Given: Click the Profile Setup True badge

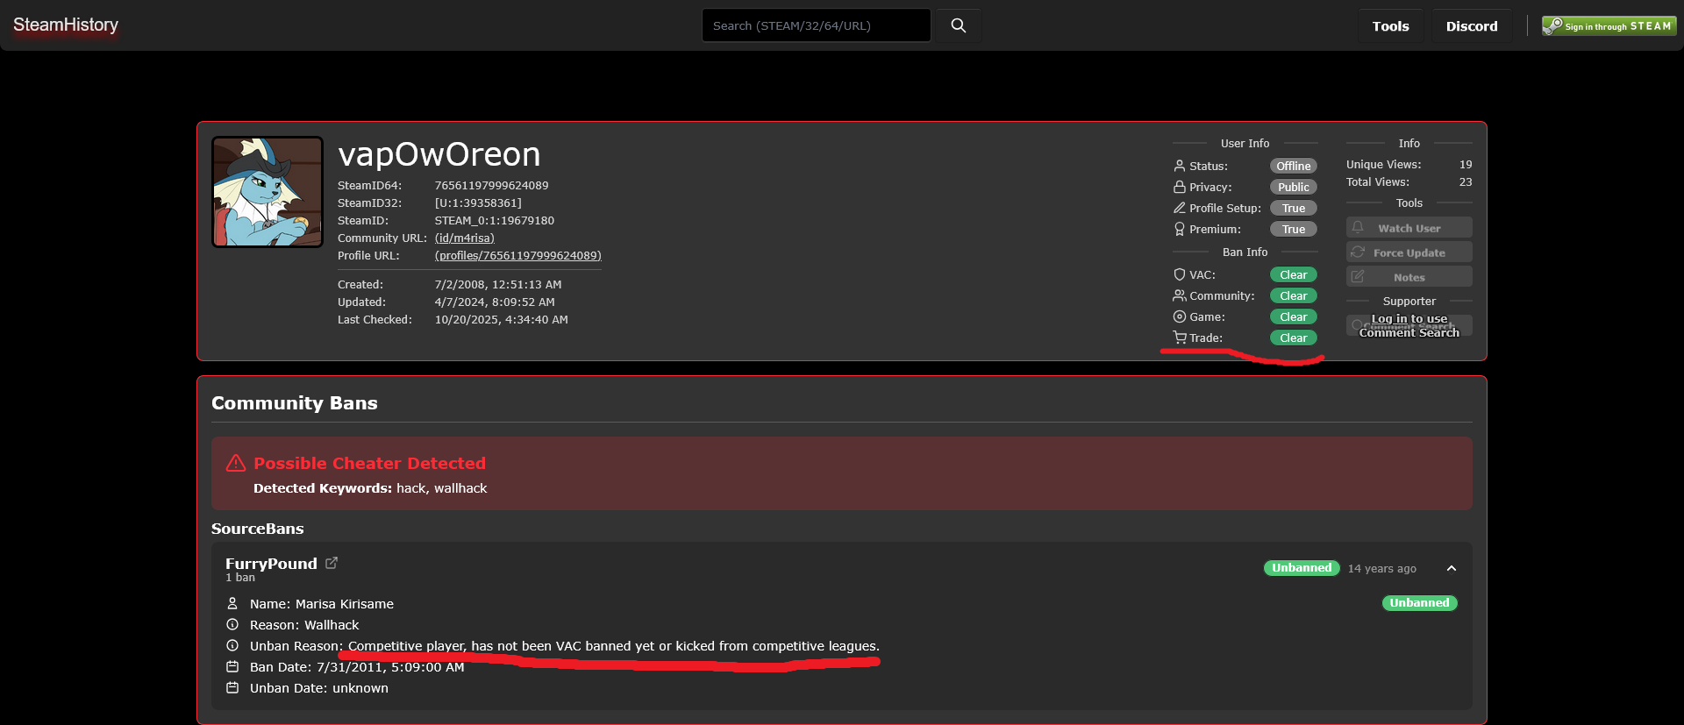Looking at the screenshot, I should point(1294,208).
